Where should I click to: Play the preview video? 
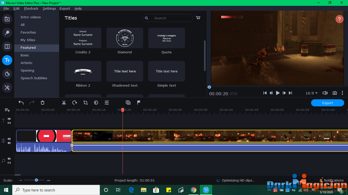(x=278, y=93)
